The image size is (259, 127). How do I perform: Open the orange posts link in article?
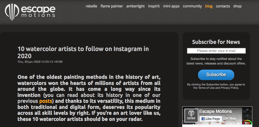pos(46,101)
